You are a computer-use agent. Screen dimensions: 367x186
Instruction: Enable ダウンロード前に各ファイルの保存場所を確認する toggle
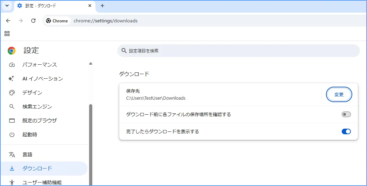(x=346, y=114)
